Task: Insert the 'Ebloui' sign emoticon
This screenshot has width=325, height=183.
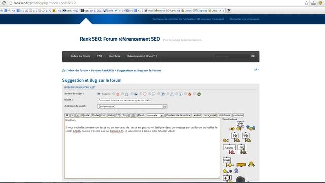Action: 230,149
